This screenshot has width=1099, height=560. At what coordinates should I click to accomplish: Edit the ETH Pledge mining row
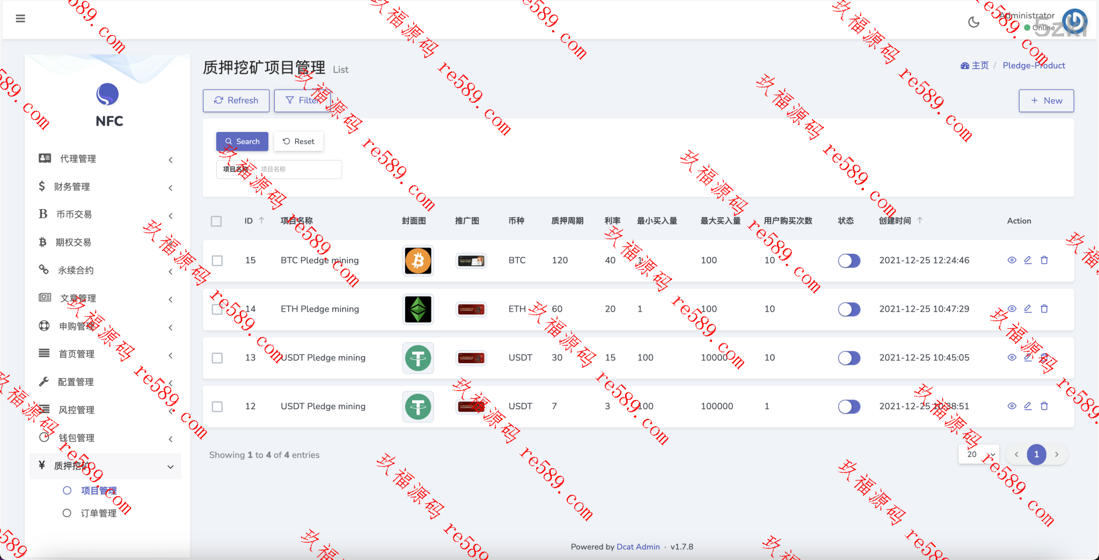tap(1028, 309)
